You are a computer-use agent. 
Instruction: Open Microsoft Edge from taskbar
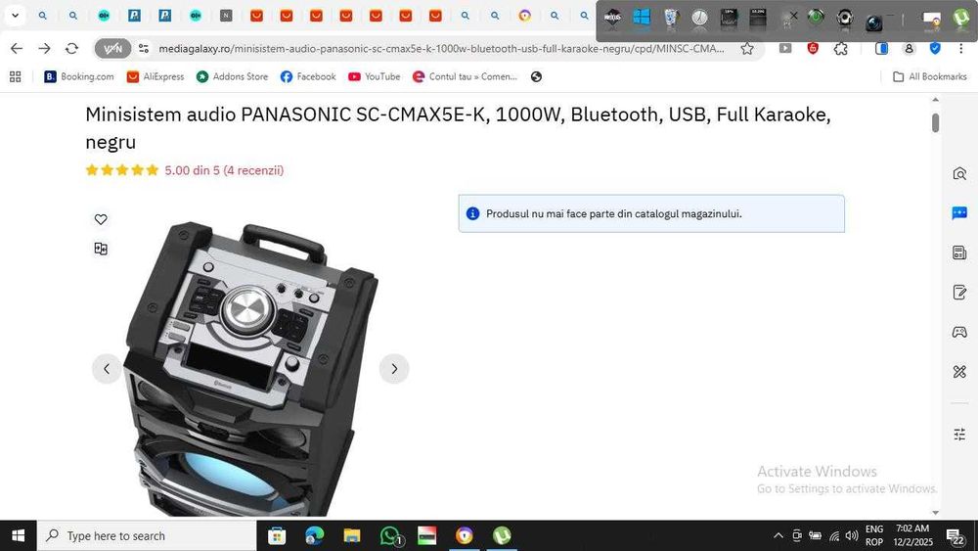pos(314,535)
